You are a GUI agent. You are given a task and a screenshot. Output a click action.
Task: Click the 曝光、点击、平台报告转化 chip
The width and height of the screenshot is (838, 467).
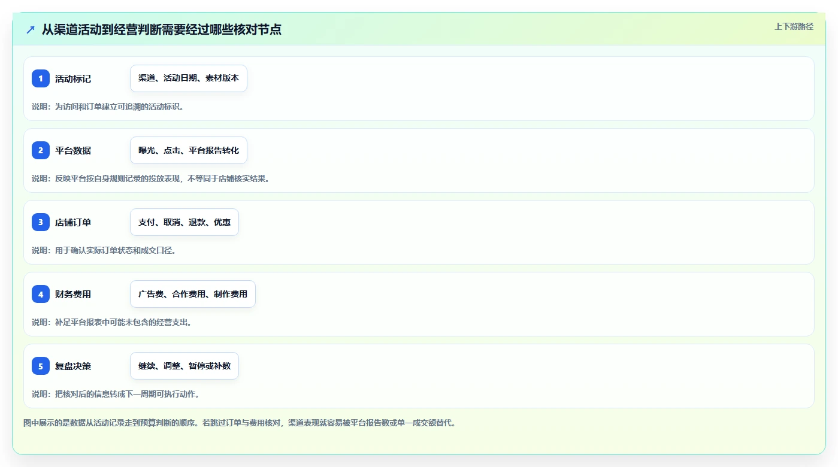[x=189, y=150]
